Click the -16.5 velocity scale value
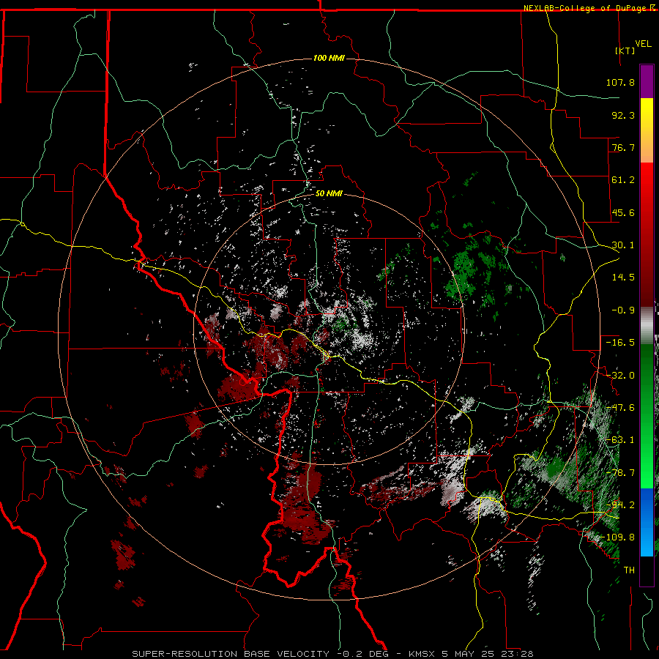 click(620, 343)
